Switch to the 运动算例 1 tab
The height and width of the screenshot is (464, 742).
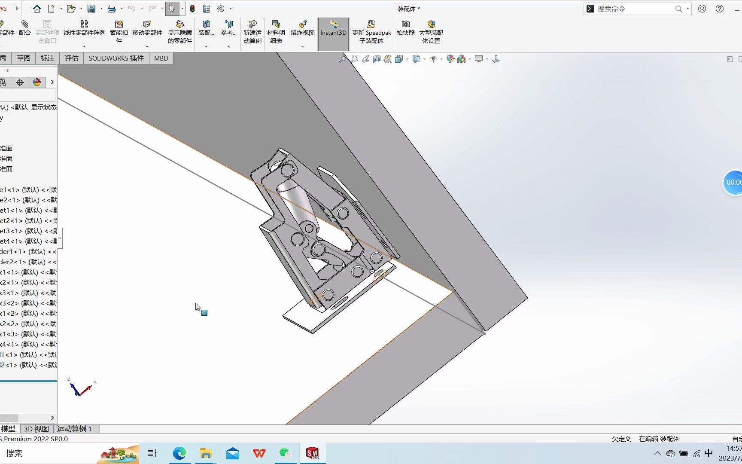coord(74,429)
